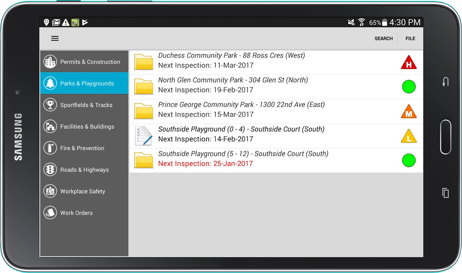
Task: Open Duchess Community Park folder
Action: click(144, 62)
